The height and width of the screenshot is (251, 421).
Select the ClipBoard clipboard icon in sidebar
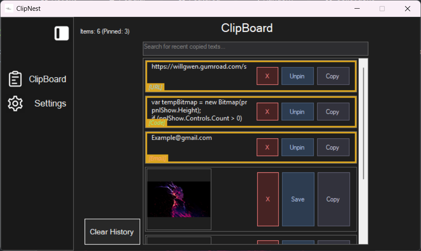pos(15,79)
